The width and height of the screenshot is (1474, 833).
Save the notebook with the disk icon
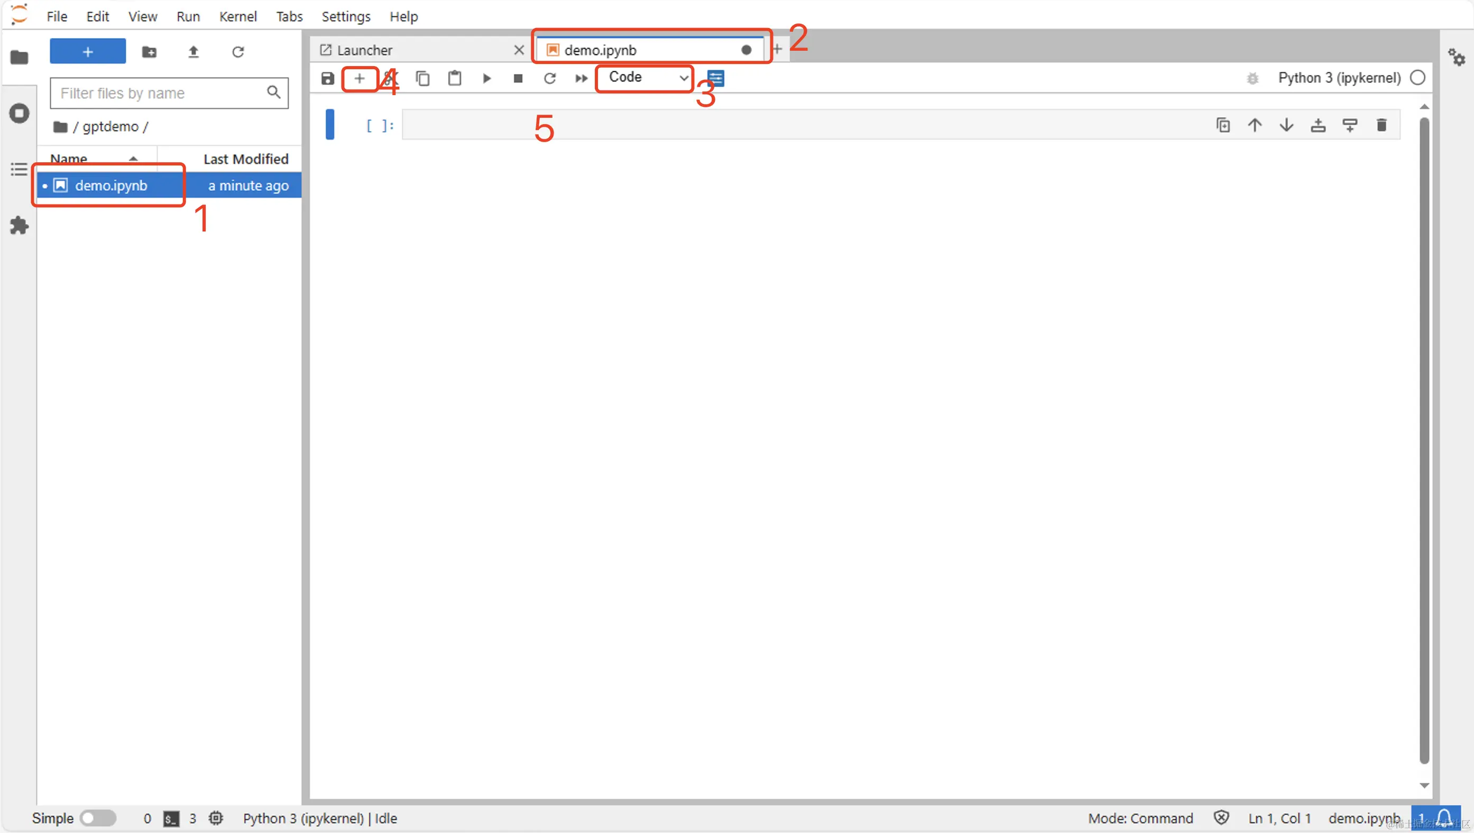327,78
